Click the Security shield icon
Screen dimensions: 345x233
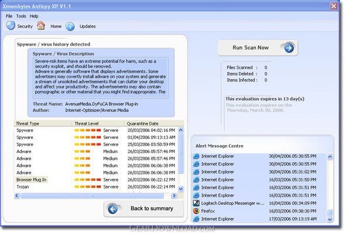[x=11, y=26]
